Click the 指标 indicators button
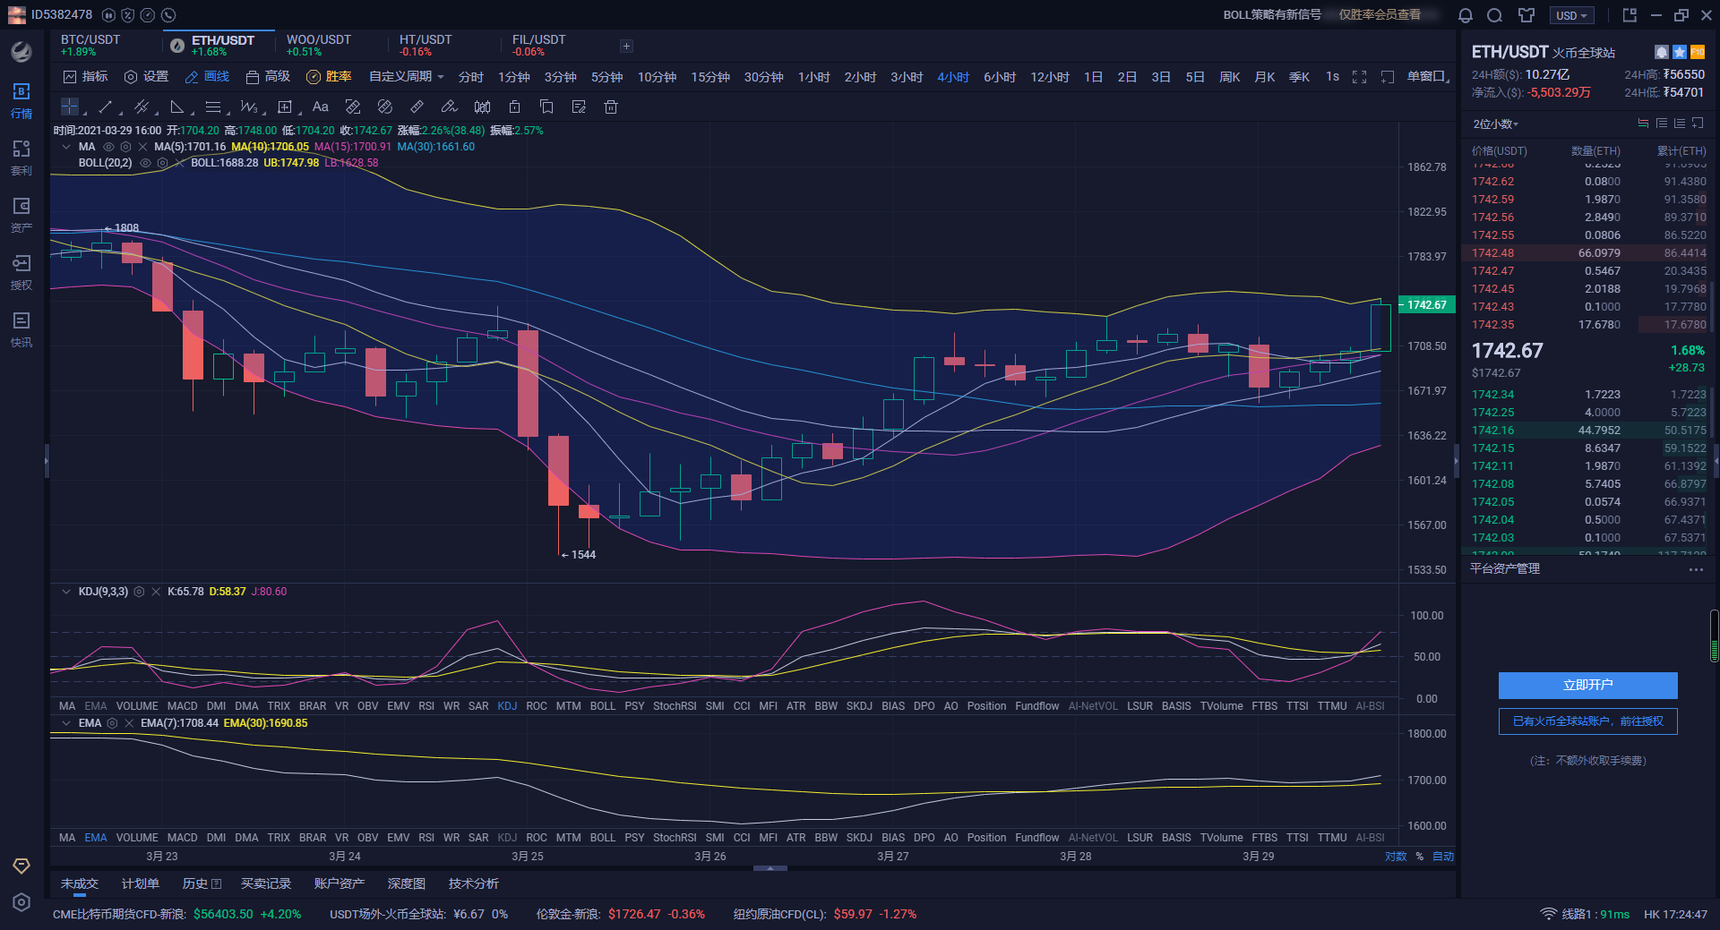 [85, 77]
